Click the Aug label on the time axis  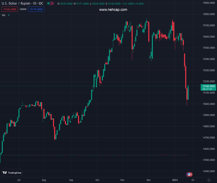click(x=44, y=180)
